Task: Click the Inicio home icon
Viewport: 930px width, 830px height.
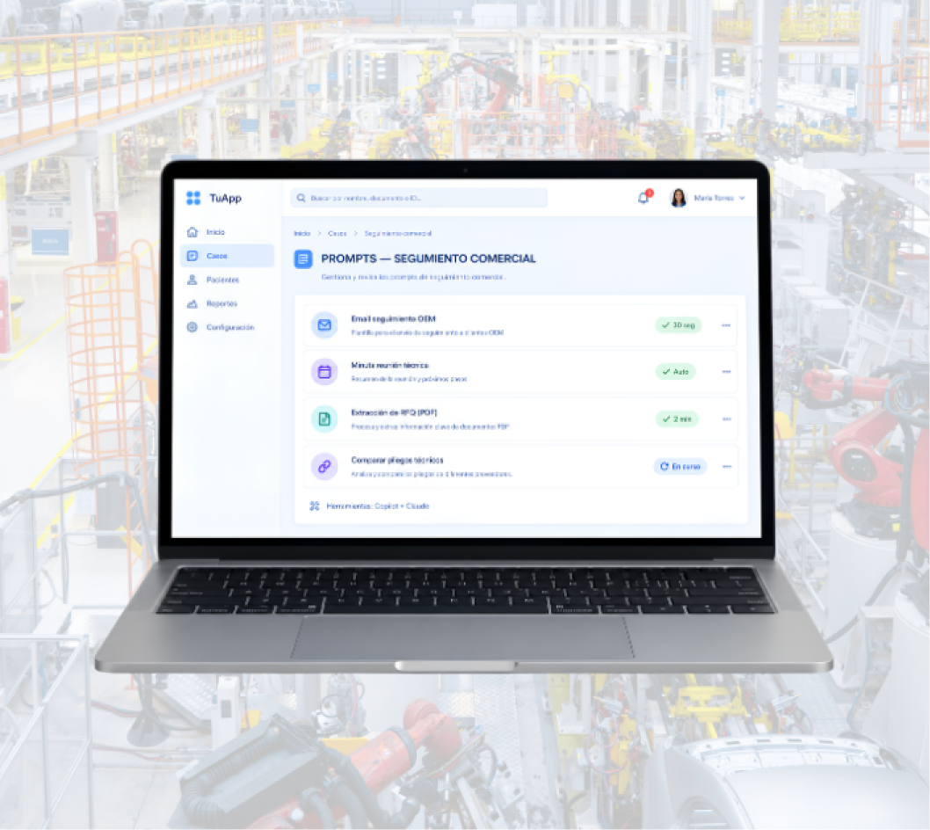Action: point(193,232)
